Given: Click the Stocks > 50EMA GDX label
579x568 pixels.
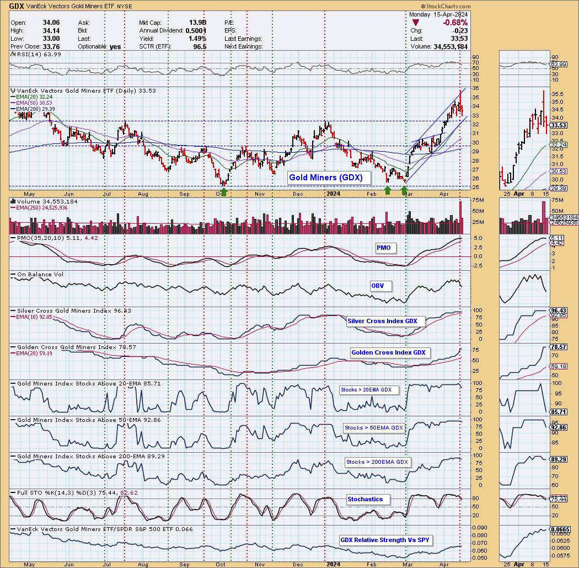Looking at the screenshot, I should [374, 428].
